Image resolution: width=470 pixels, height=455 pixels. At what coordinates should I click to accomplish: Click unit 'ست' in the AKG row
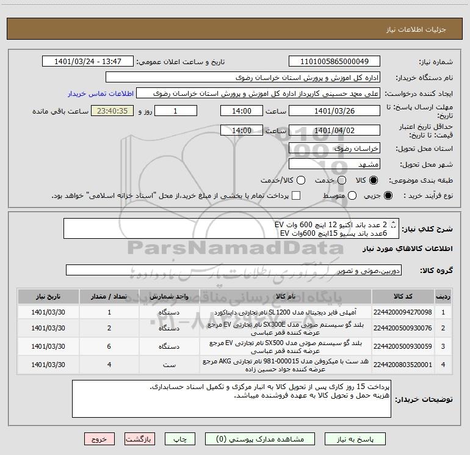(x=169, y=365)
